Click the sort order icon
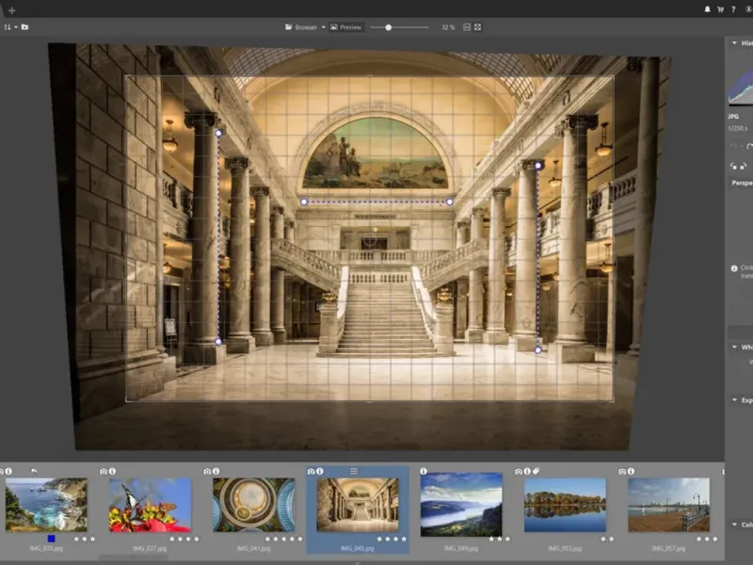Image resolution: width=753 pixels, height=565 pixels. coord(8,27)
